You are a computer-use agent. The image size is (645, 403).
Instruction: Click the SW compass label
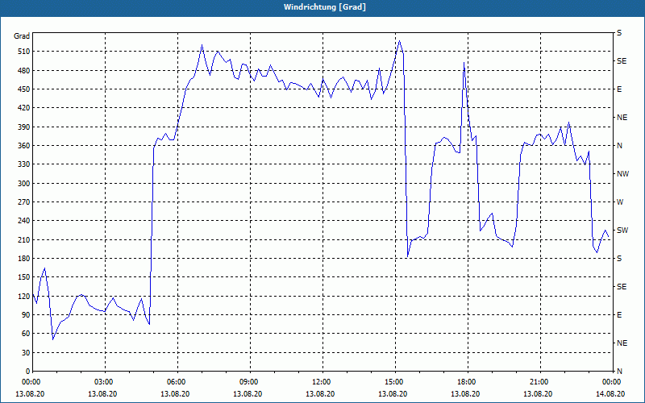[x=622, y=231]
